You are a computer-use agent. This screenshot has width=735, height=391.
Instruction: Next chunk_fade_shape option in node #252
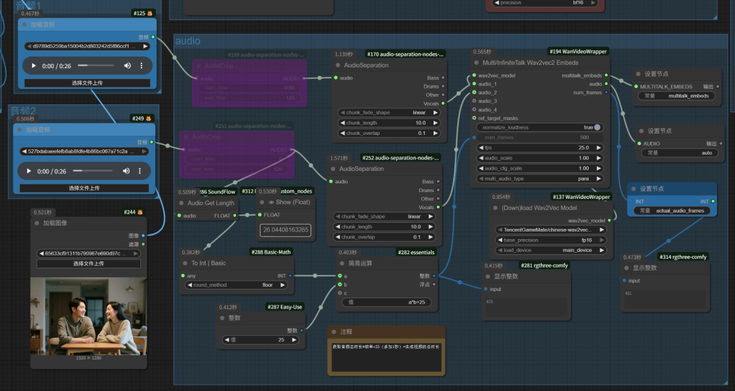click(x=431, y=217)
